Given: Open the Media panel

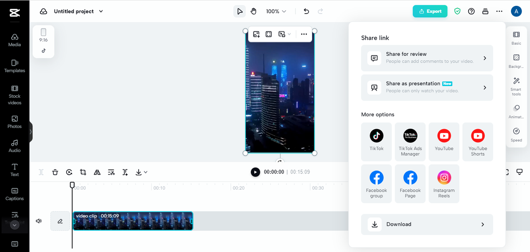Looking at the screenshot, I should pos(14,40).
